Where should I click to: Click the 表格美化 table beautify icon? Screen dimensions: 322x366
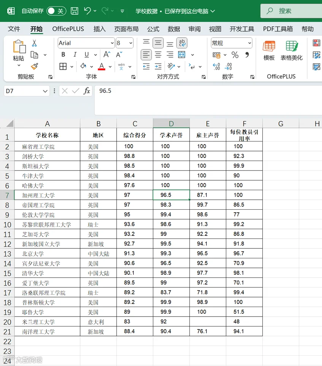click(292, 51)
